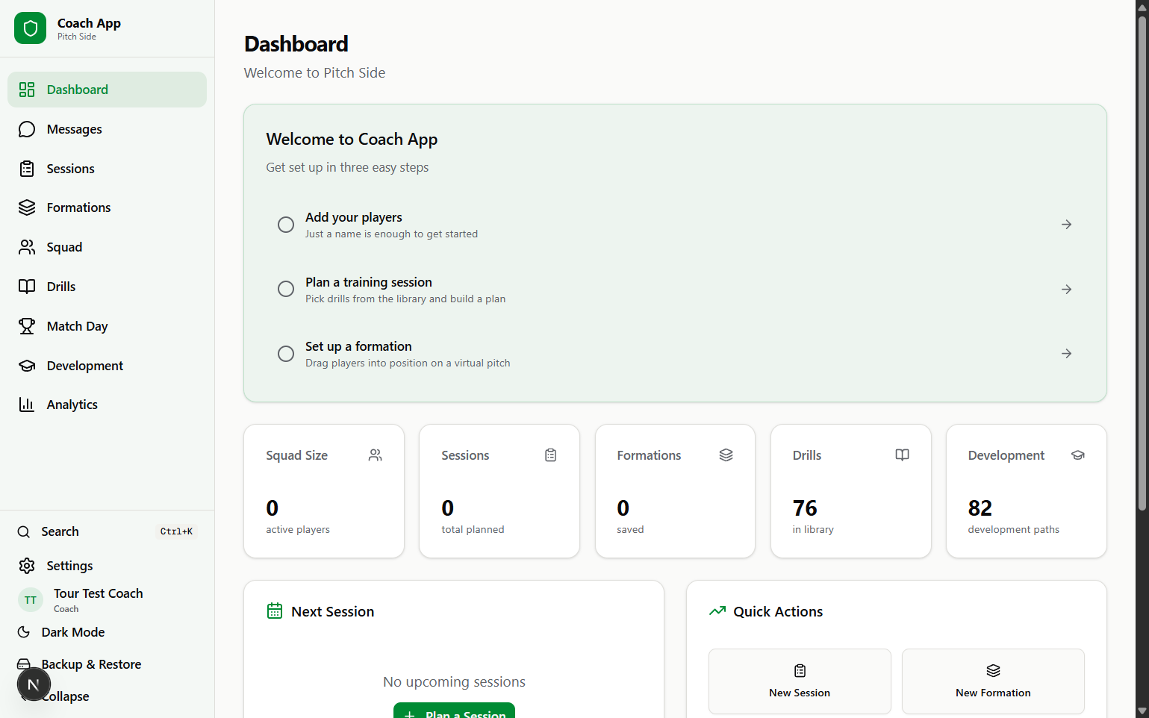Click the round N badge at bottom left
This screenshot has width=1149, height=718.
click(34, 684)
